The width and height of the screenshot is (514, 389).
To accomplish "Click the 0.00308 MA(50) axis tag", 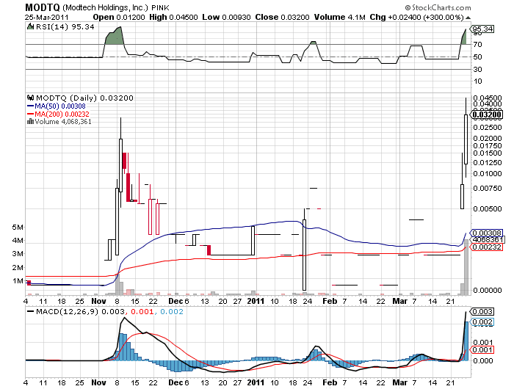I will [x=487, y=233].
